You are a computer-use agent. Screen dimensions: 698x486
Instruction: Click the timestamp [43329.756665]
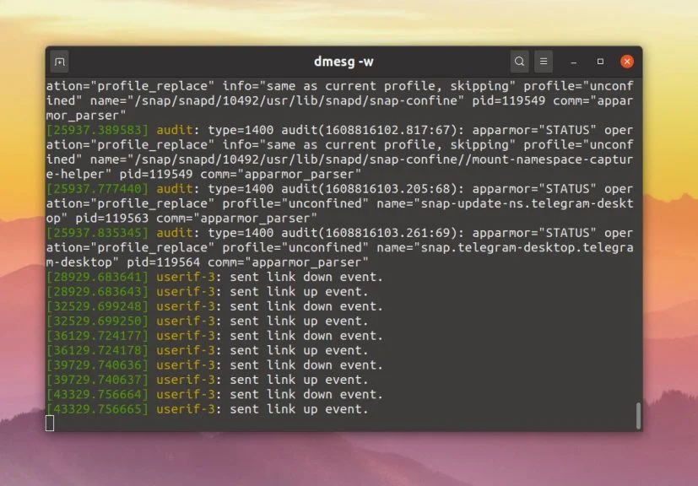[x=86, y=408]
